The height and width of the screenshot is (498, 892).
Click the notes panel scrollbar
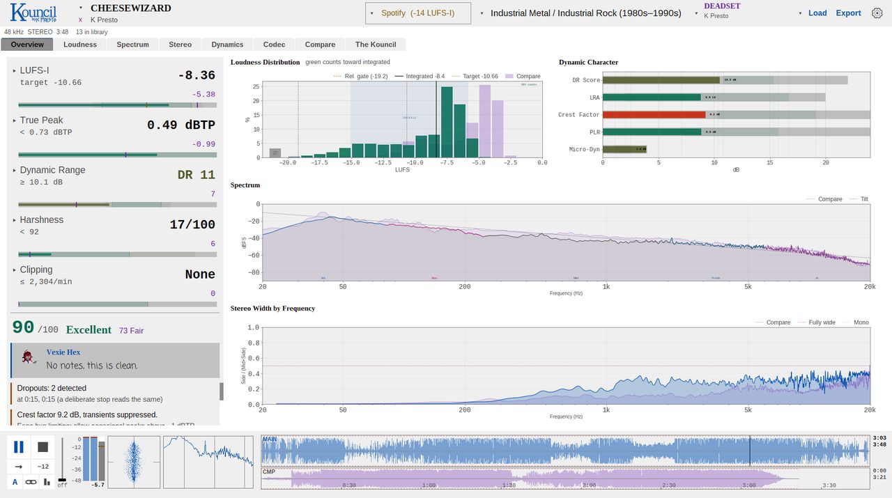point(222,391)
